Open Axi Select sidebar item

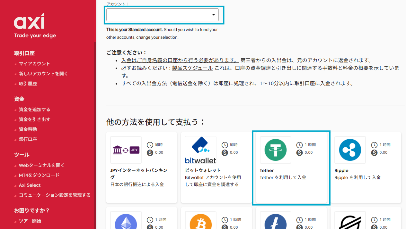(x=30, y=185)
